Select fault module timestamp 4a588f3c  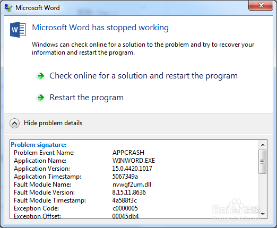(x=125, y=200)
